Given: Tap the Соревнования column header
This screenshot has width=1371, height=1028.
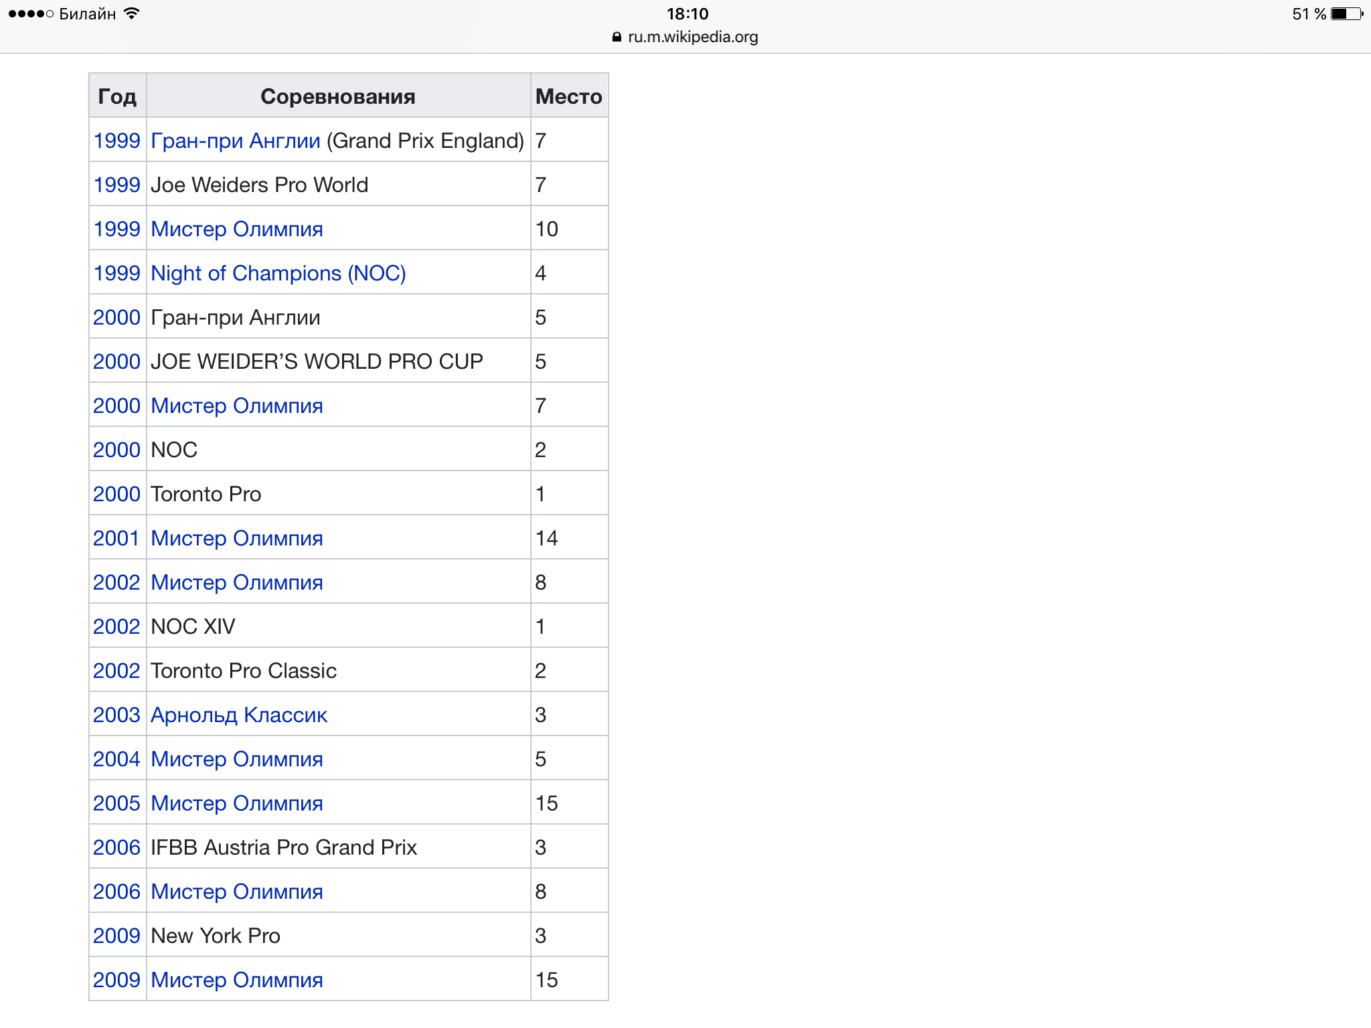Looking at the screenshot, I should click(x=337, y=97).
